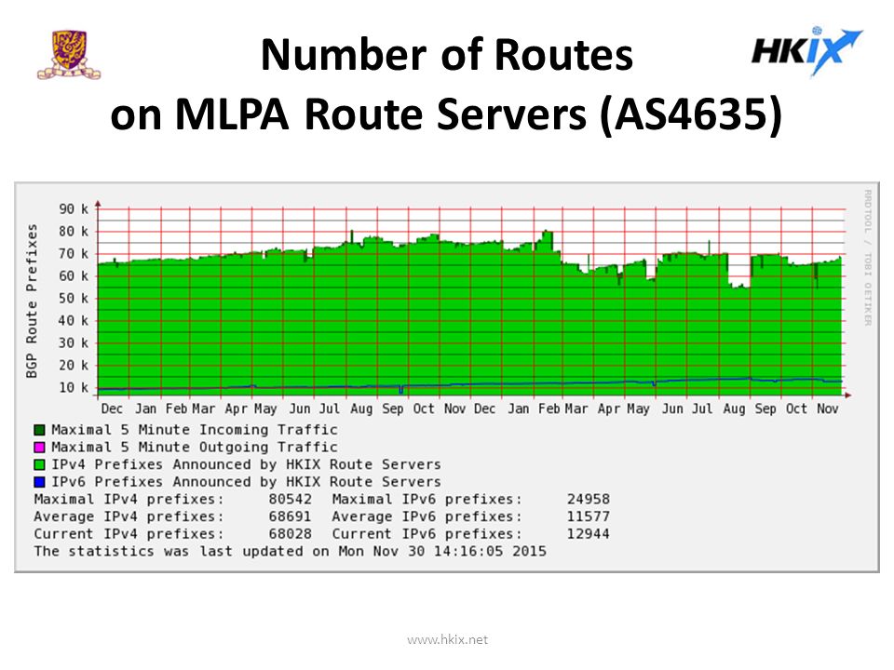The image size is (894, 670).
Task: Click the 'on MLPA Route Servers (AS4635)' heading
Action: pos(446,114)
